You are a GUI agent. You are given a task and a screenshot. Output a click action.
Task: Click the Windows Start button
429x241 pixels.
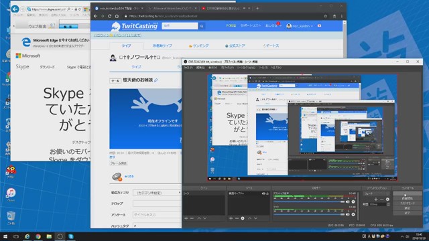[x=5, y=236]
